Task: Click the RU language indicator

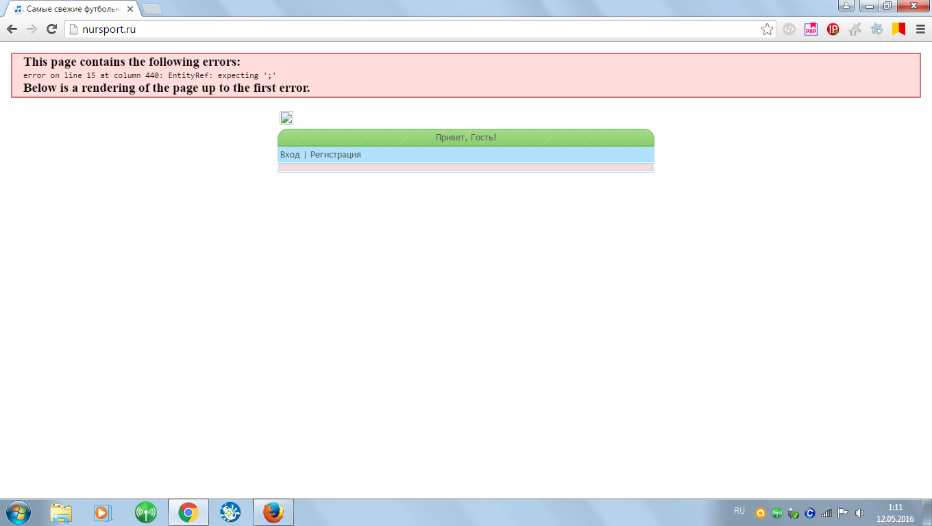Action: [x=739, y=511]
